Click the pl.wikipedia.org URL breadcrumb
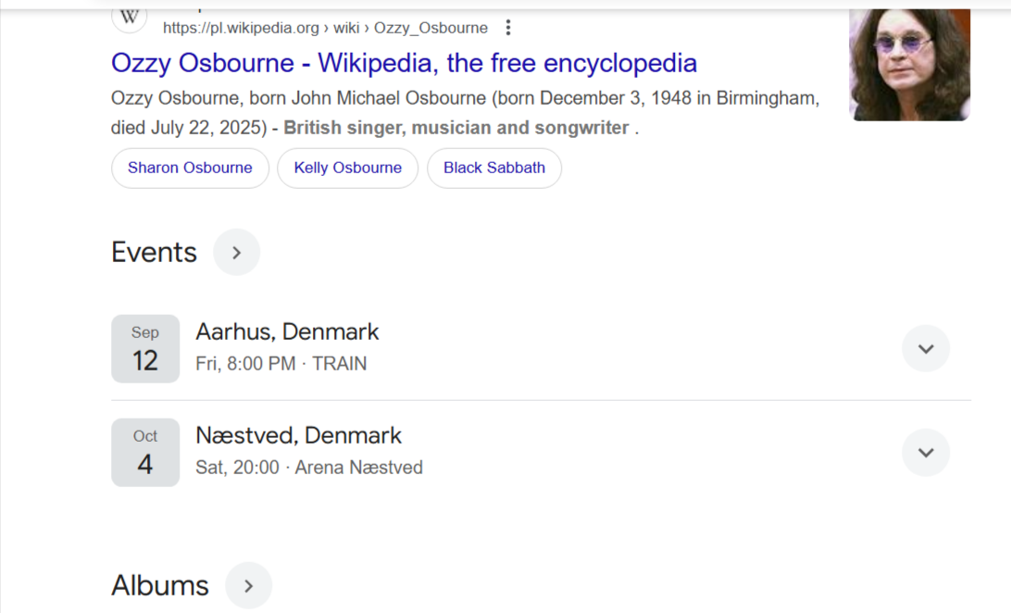 (x=325, y=28)
